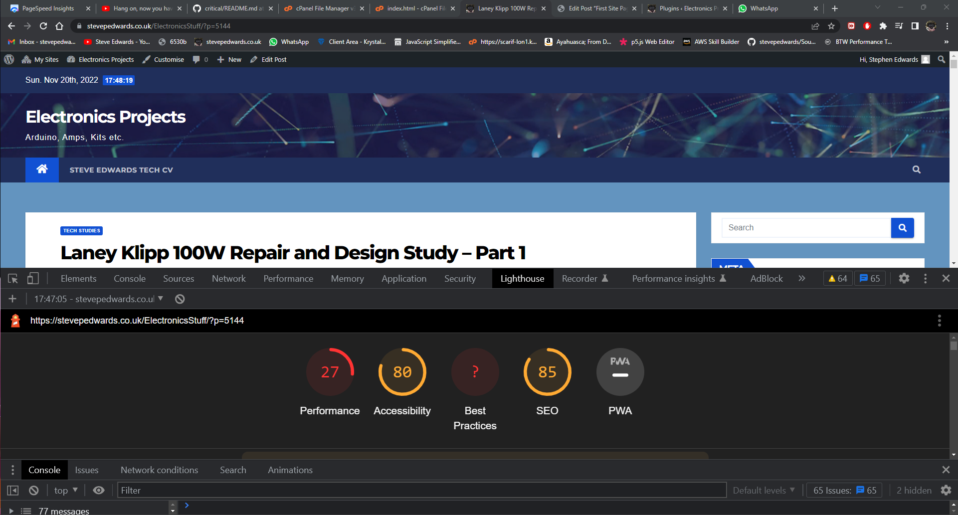Click the Performance score gauge showing 27
This screenshot has height=515, width=958.
tap(330, 372)
